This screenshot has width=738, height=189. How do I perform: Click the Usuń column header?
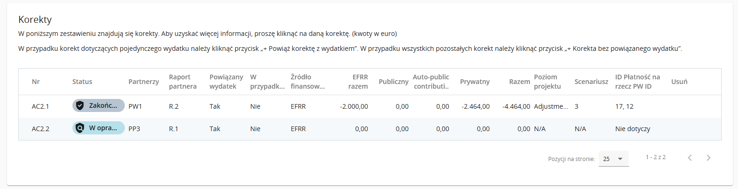pos(679,82)
